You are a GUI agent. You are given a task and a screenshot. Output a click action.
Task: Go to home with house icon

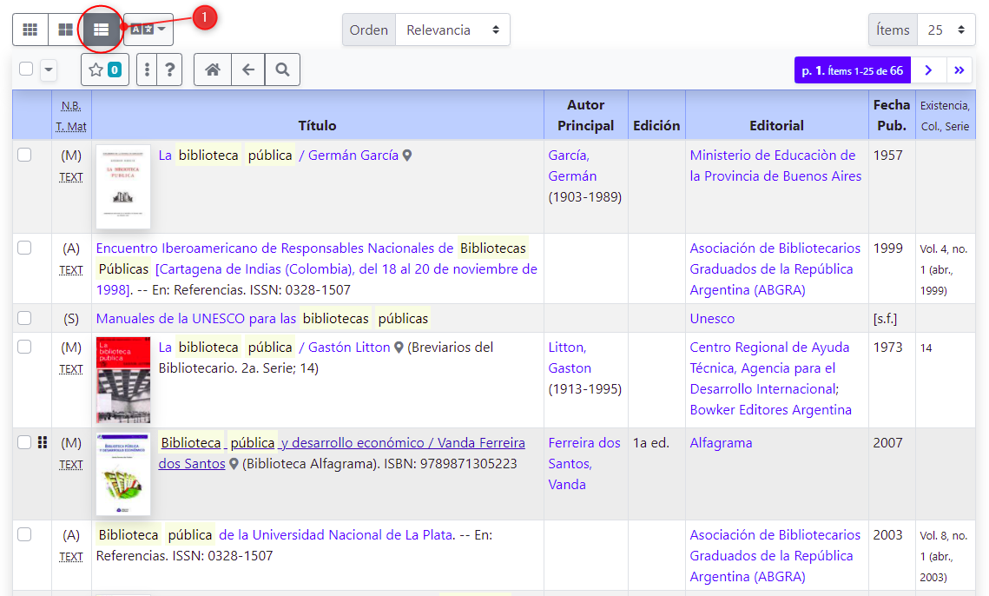pyautogui.click(x=213, y=70)
